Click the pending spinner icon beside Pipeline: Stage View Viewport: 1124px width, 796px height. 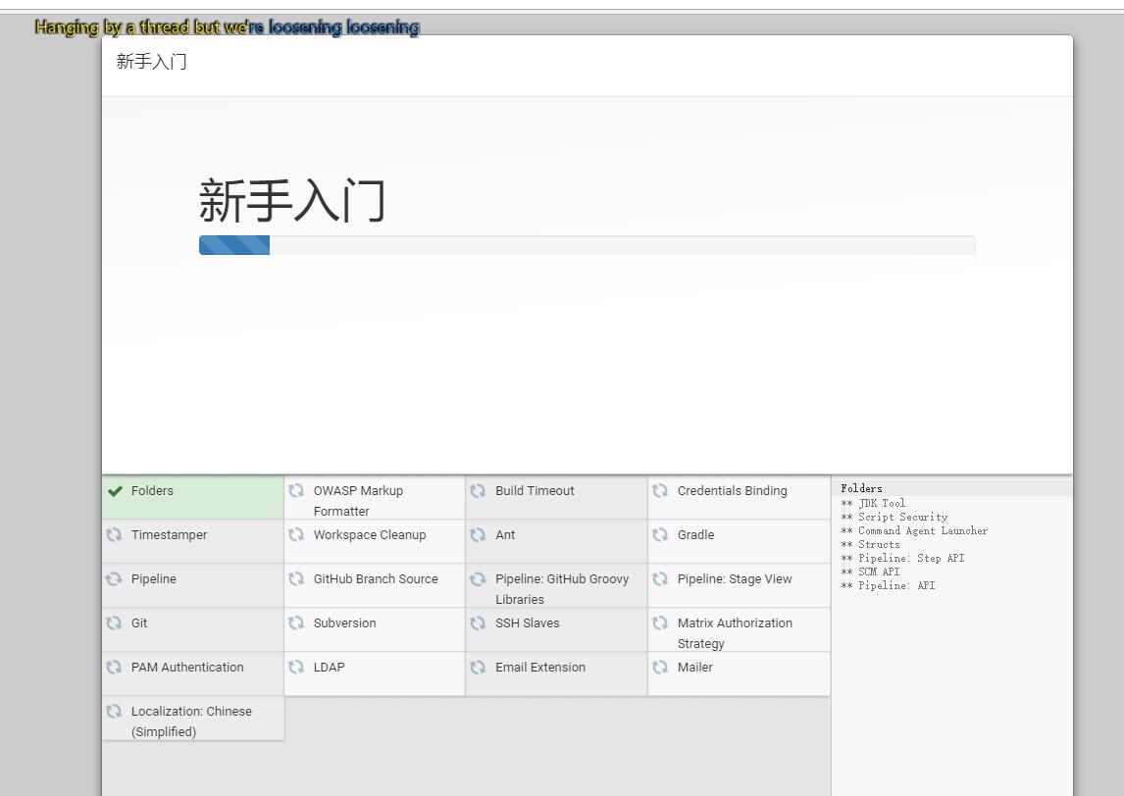tap(660, 579)
